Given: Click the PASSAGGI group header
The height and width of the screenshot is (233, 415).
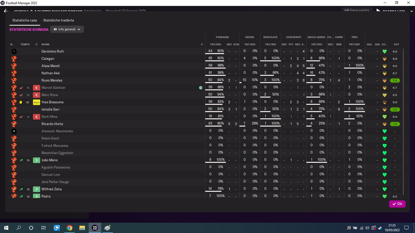Looking at the screenshot, I should [222, 37].
